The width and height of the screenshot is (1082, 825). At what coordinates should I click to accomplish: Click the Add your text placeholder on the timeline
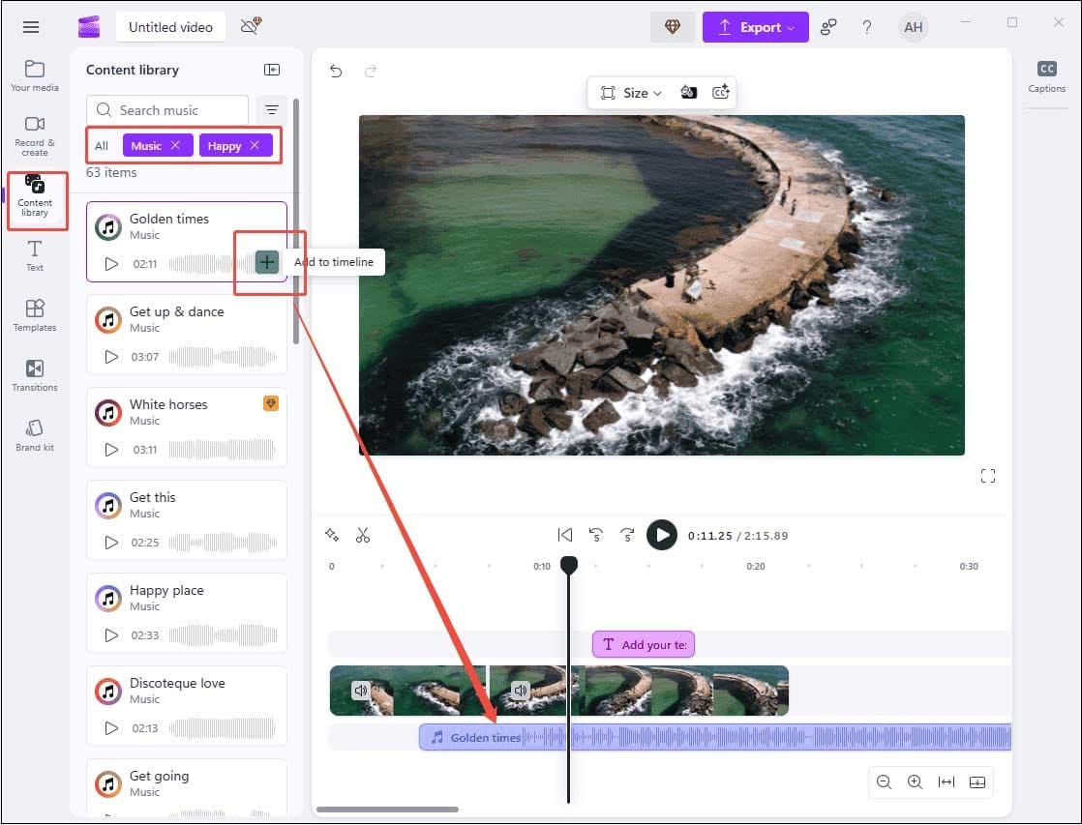click(x=643, y=643)
